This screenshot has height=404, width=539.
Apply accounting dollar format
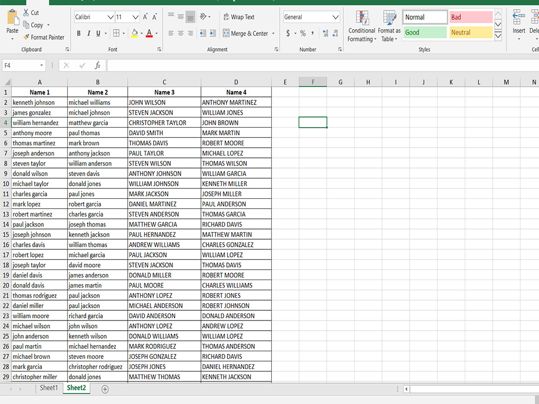pos(288,33)
